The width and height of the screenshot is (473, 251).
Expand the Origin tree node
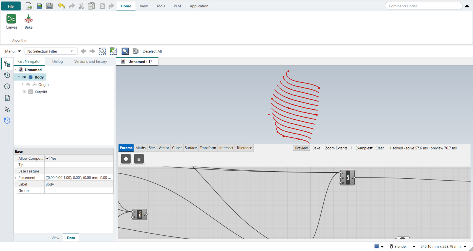[22, 84]
